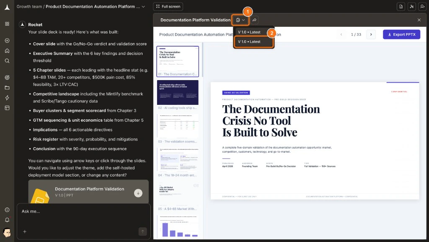The height and width of the screenshot is (242, 429).
Task: Click the share arrow in the panel header
Action: coord(255,20)
